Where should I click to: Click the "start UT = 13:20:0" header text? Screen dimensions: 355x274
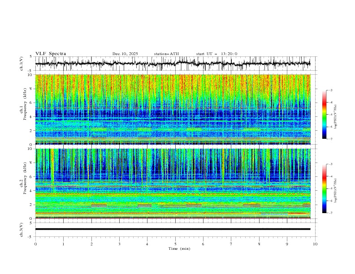(x=216, y=54)
